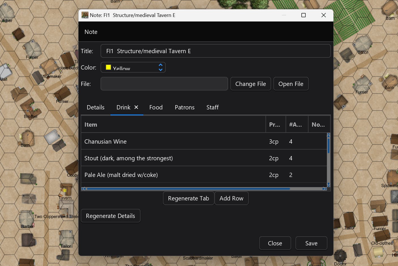Select the Patrons tab
398x266 pixels.
pyautogui.click(x=184, y=107)
